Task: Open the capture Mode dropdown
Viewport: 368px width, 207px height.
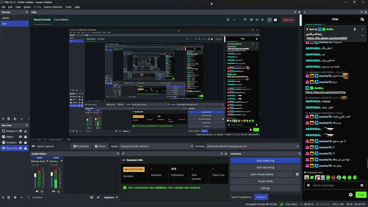Action: (156, 146)
